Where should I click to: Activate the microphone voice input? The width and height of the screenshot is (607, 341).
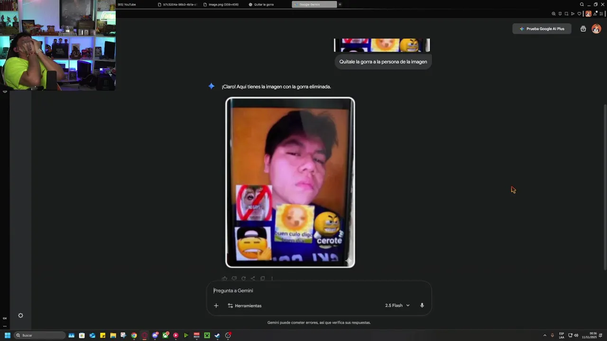(422, 305)
